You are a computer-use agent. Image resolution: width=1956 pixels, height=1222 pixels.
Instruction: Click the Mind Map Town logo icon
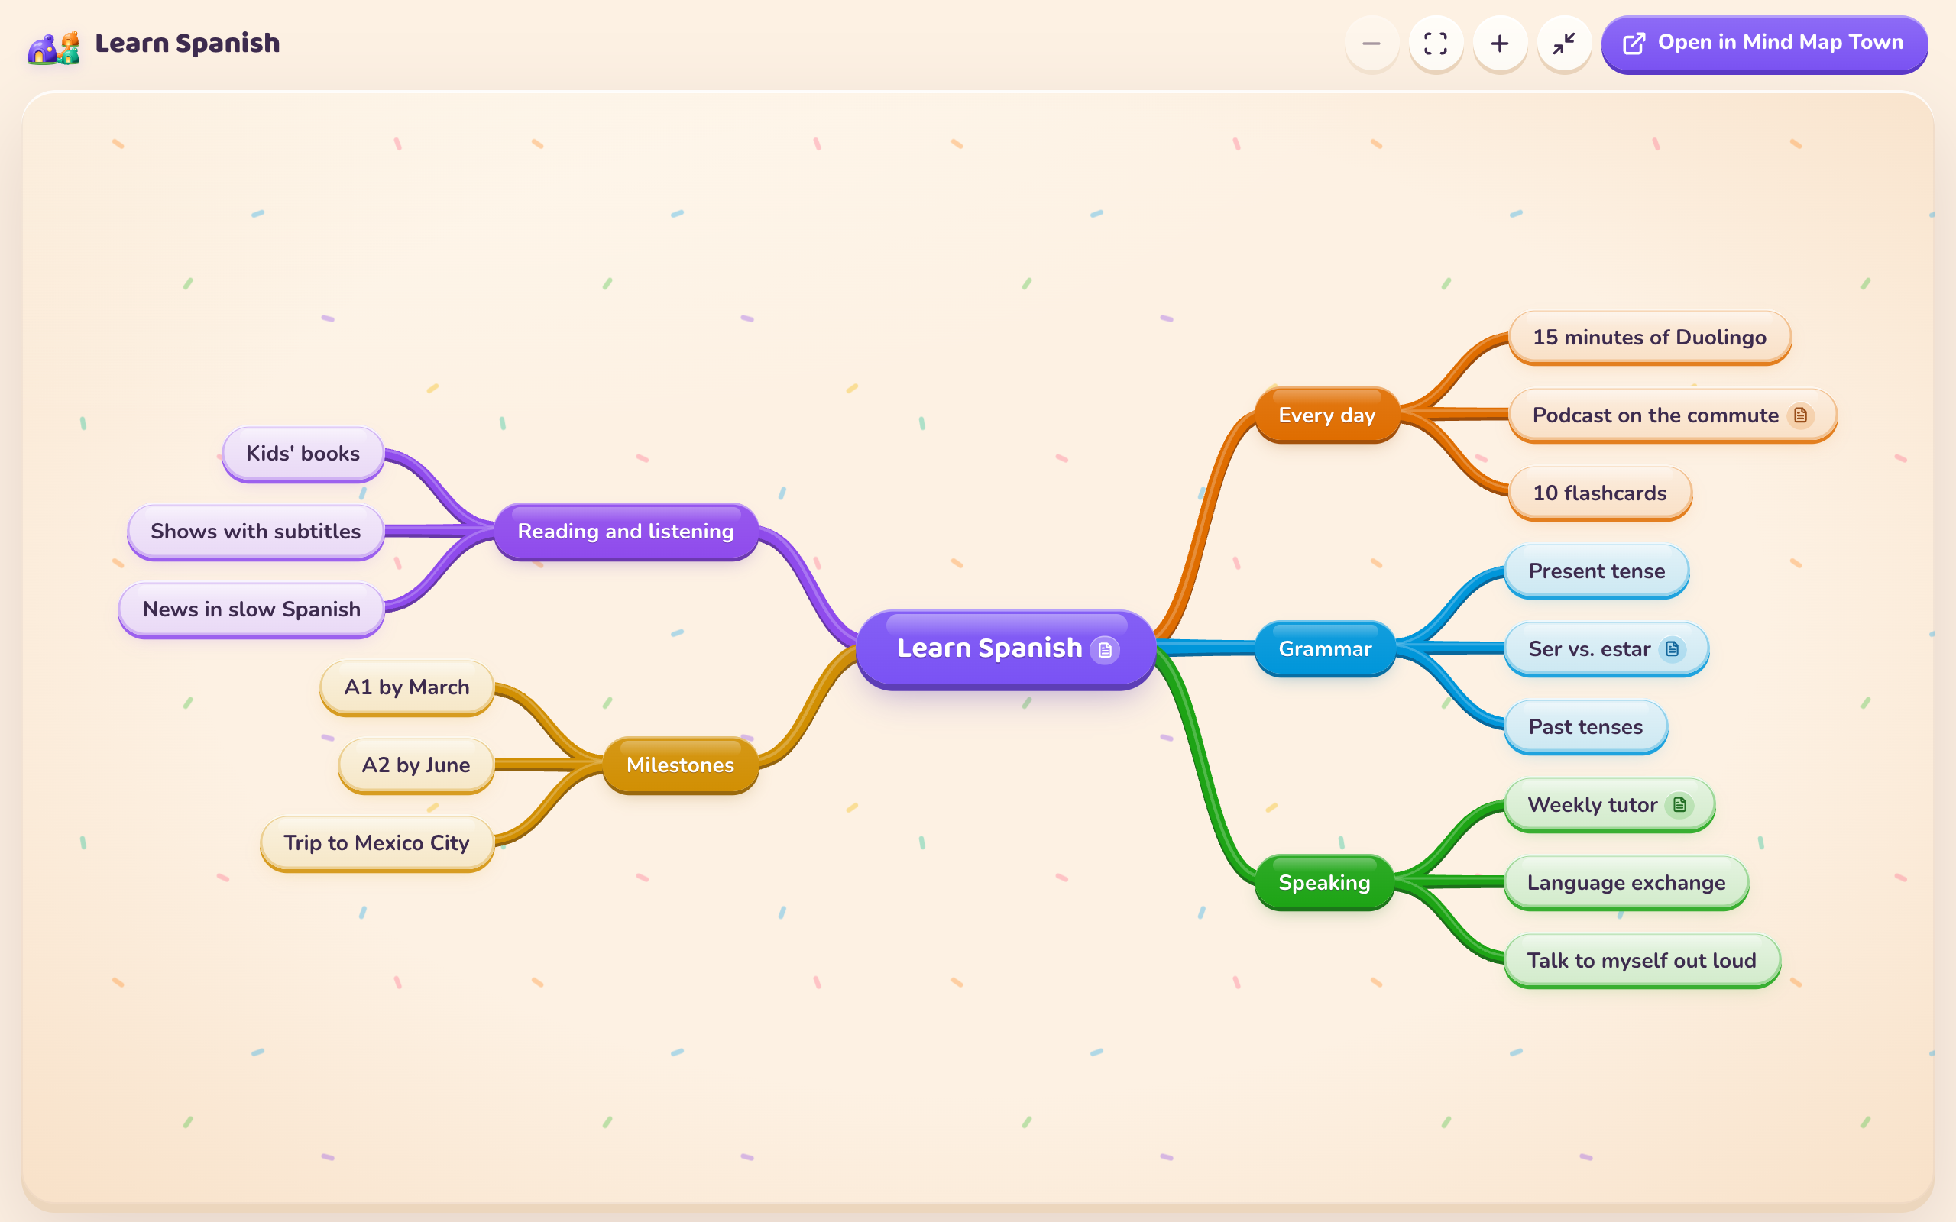click(53, 47)
